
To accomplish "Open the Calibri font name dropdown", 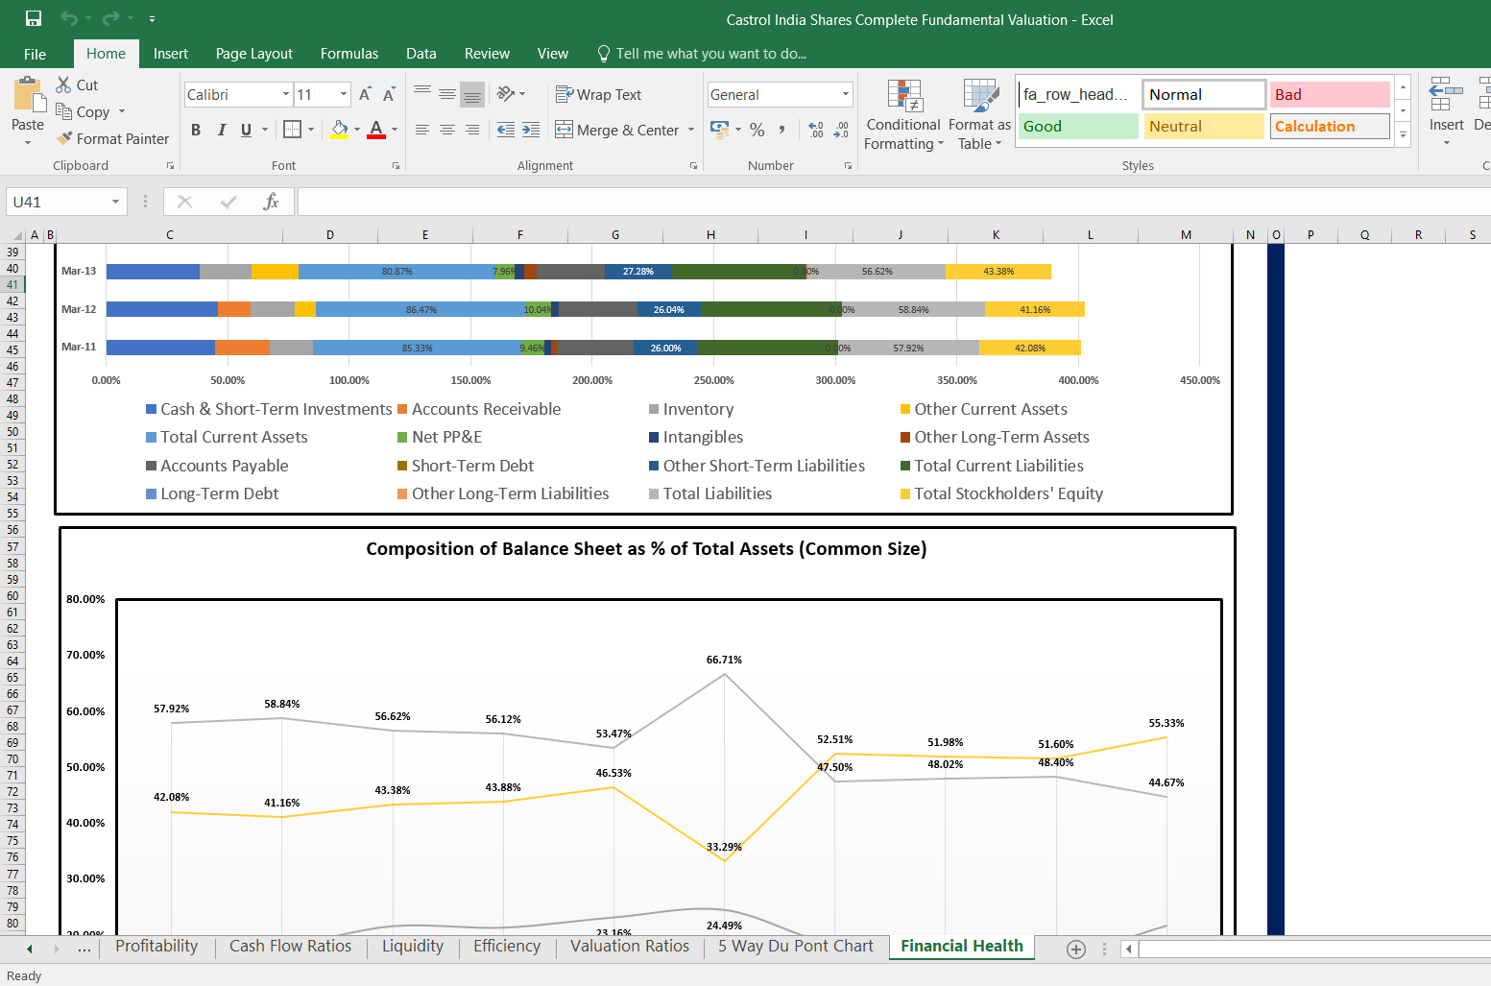I will click(286, 94).
